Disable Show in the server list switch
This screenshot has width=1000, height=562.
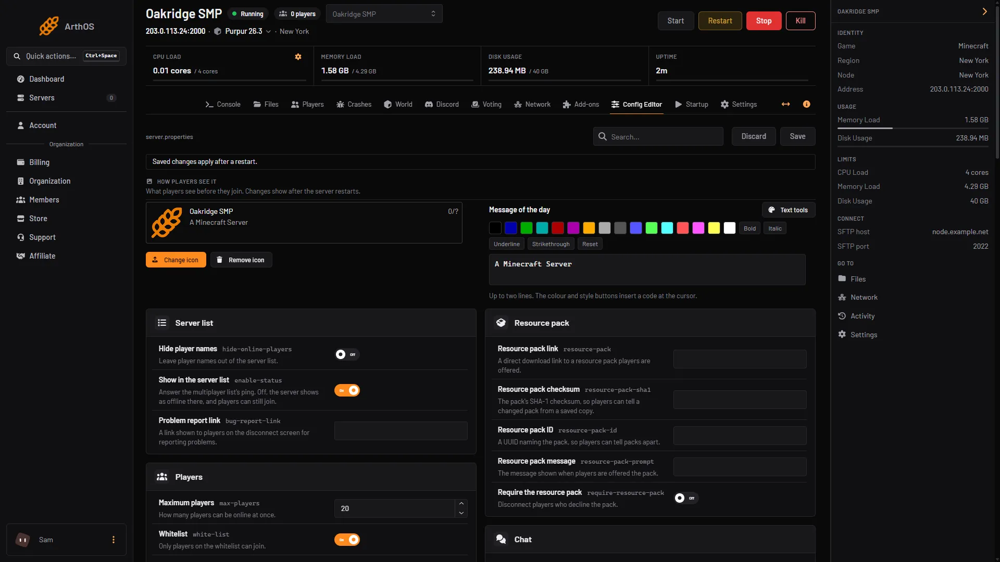(347, 390)
